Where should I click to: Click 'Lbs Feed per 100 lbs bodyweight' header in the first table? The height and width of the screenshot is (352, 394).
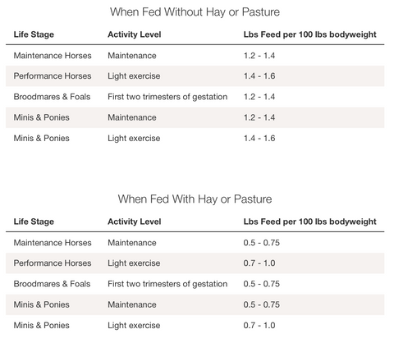(x=310, y=34)
